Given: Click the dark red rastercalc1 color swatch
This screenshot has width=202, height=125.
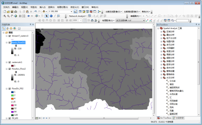Looking at the screenshot, I should 12,66.
